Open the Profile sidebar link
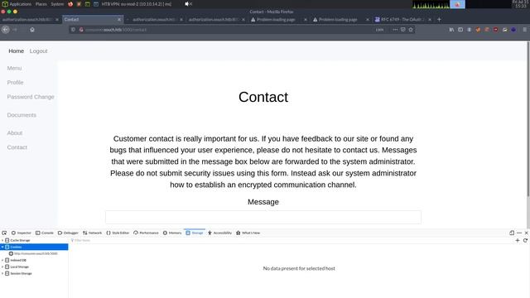The image size is (530, 298). 15,83
